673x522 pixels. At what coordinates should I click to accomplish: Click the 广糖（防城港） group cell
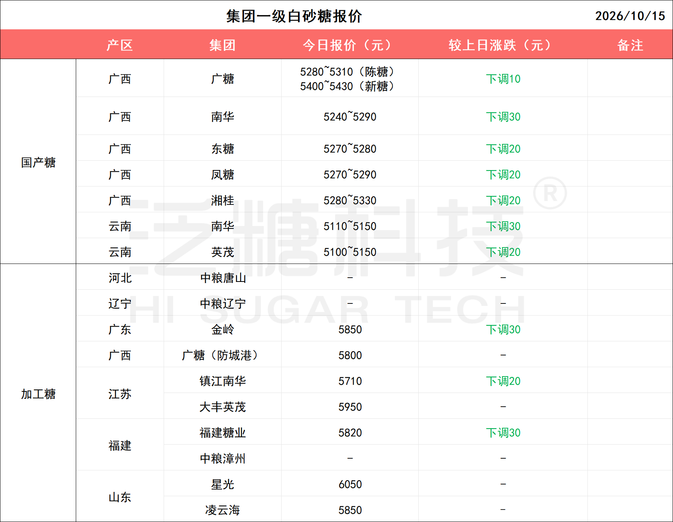[x=222, y=355]
